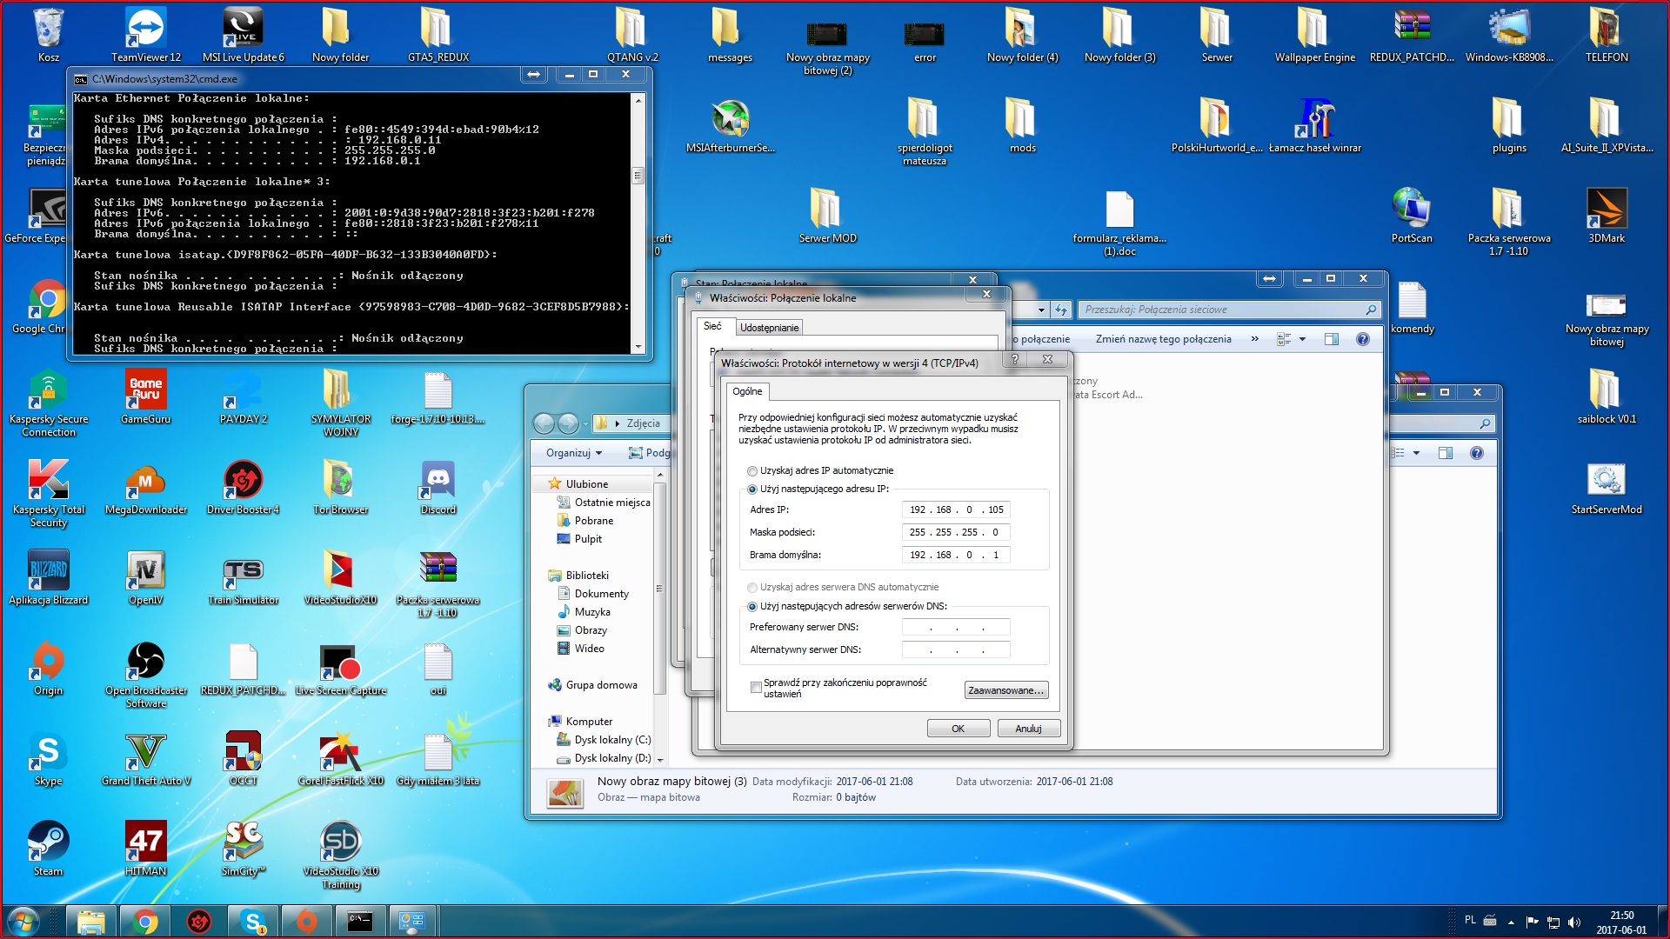The width and height of the screenshot is (1670, 939).
Task: Open Discord desktop shortcut
Action: coord(438,487)
